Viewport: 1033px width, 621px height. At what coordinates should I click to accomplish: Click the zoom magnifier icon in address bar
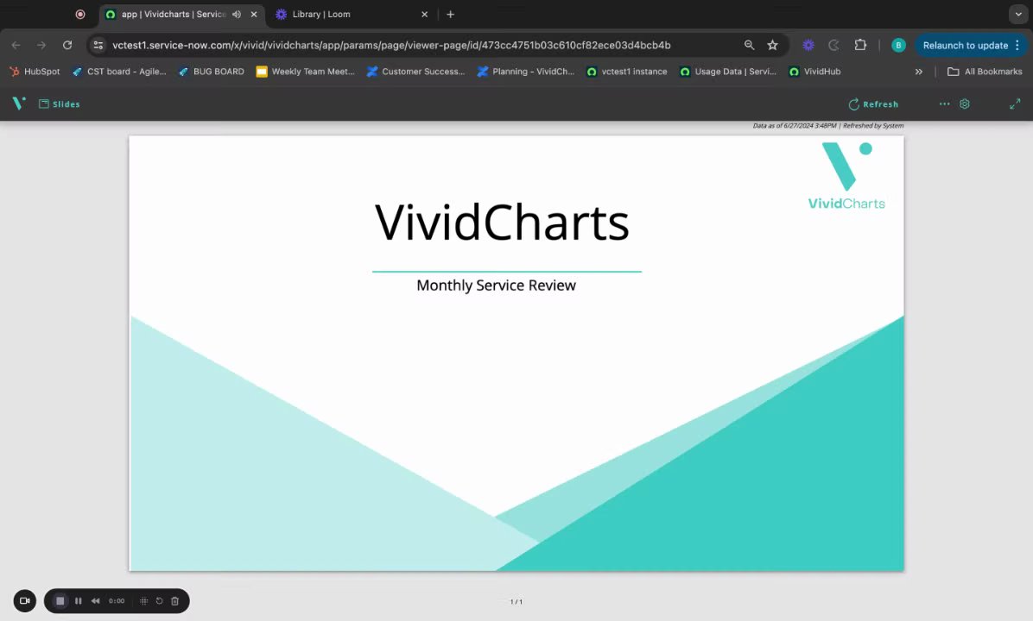click(749, 45)
